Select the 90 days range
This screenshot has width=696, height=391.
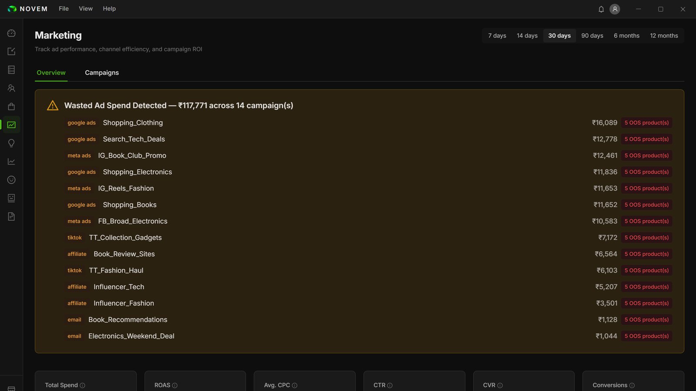coord(592,36)
